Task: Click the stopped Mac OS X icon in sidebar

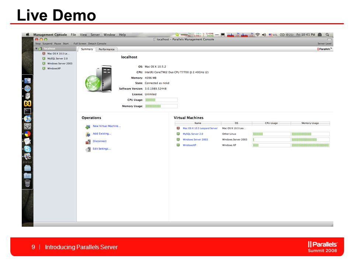Action: click(44, 54)
